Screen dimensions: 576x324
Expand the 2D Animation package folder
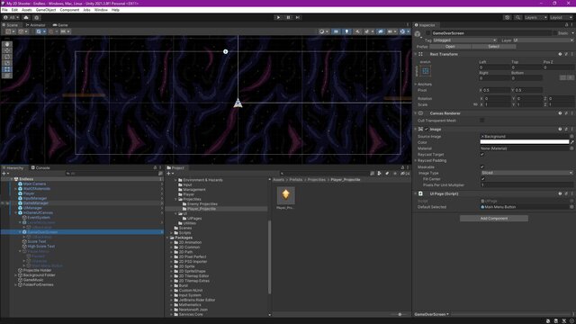[172, 242]
